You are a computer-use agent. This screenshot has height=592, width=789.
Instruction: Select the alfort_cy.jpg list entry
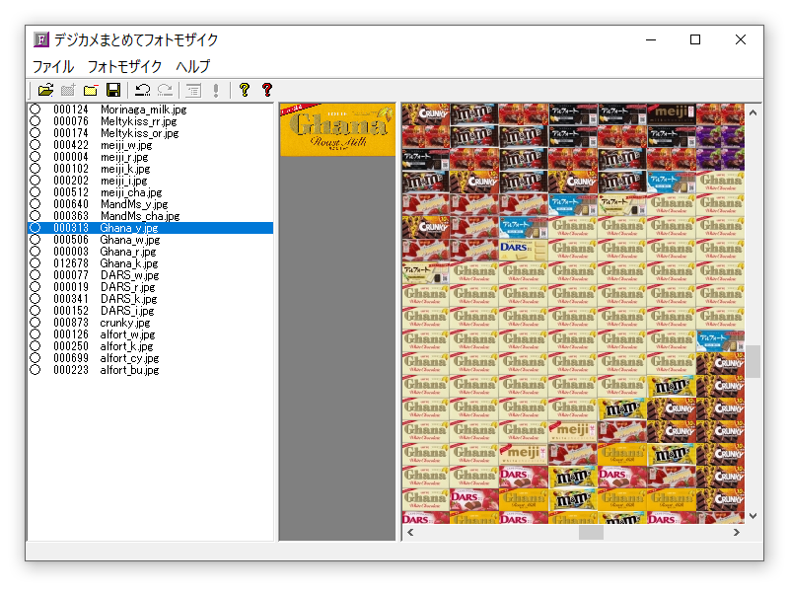click(x=151, y=358)
